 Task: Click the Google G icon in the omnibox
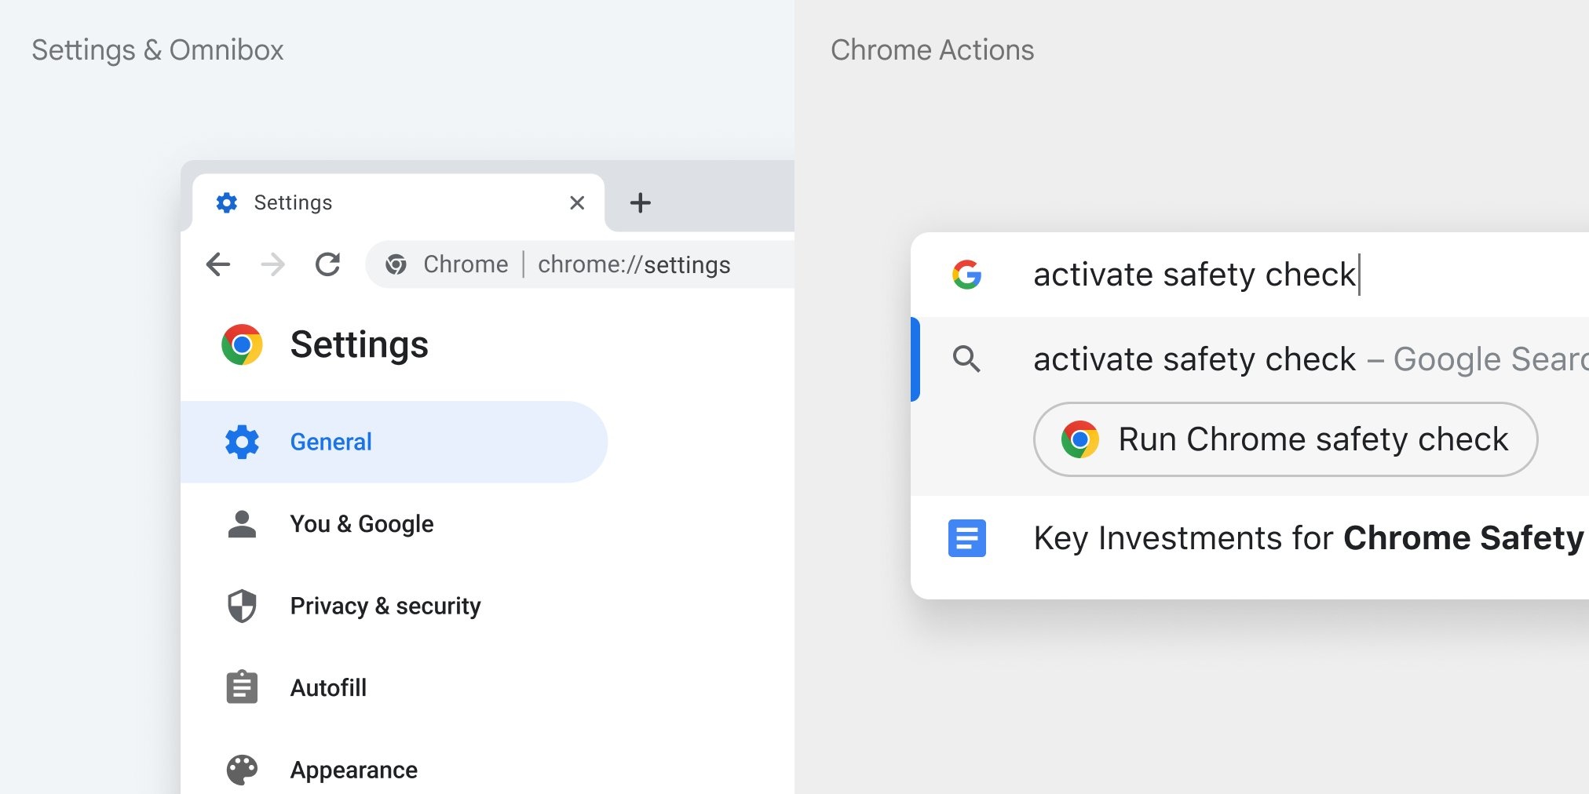pos(967,274)
